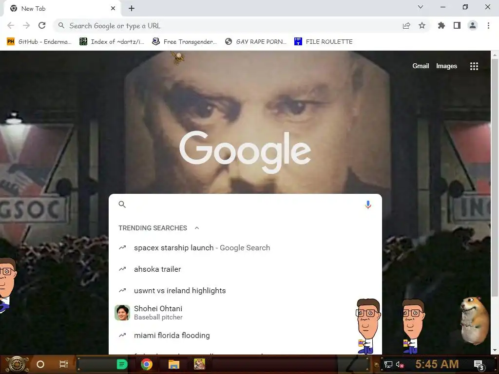The height and width of the screenshot is (374, 499).
Task: Open the Extensions puzzle icon
Action: 441,25
